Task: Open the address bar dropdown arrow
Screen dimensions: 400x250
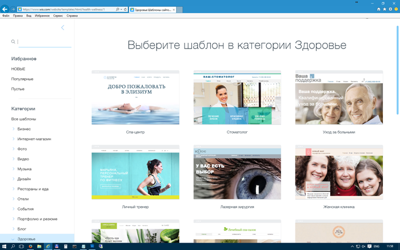Action: [x=121, y=10]
